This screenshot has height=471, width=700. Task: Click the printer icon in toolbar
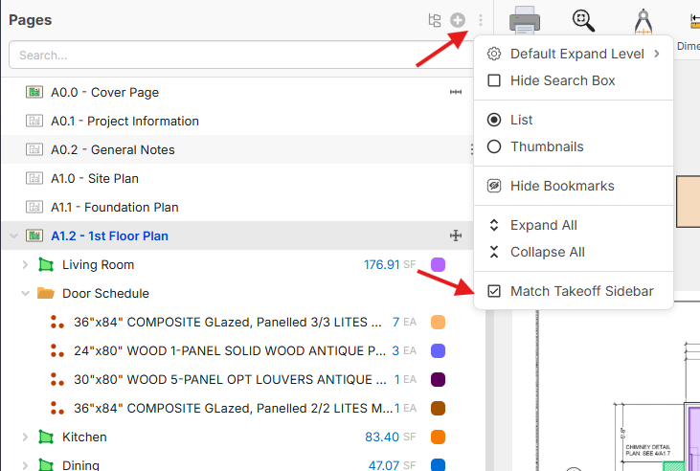pyautogui.click(x=525, y=21)
